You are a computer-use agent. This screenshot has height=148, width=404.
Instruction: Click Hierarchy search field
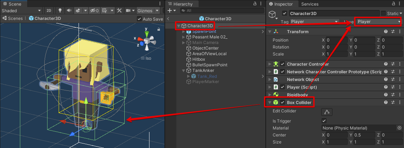(222, 10)
